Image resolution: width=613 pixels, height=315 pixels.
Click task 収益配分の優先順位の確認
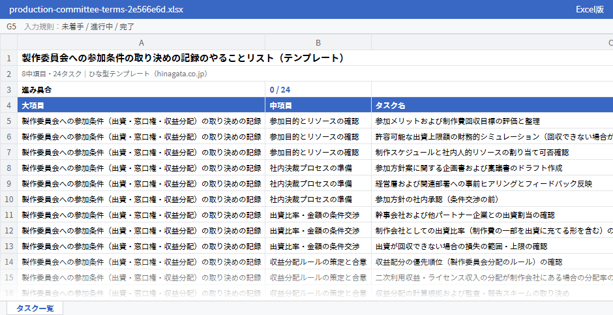(x=469, y=262)
